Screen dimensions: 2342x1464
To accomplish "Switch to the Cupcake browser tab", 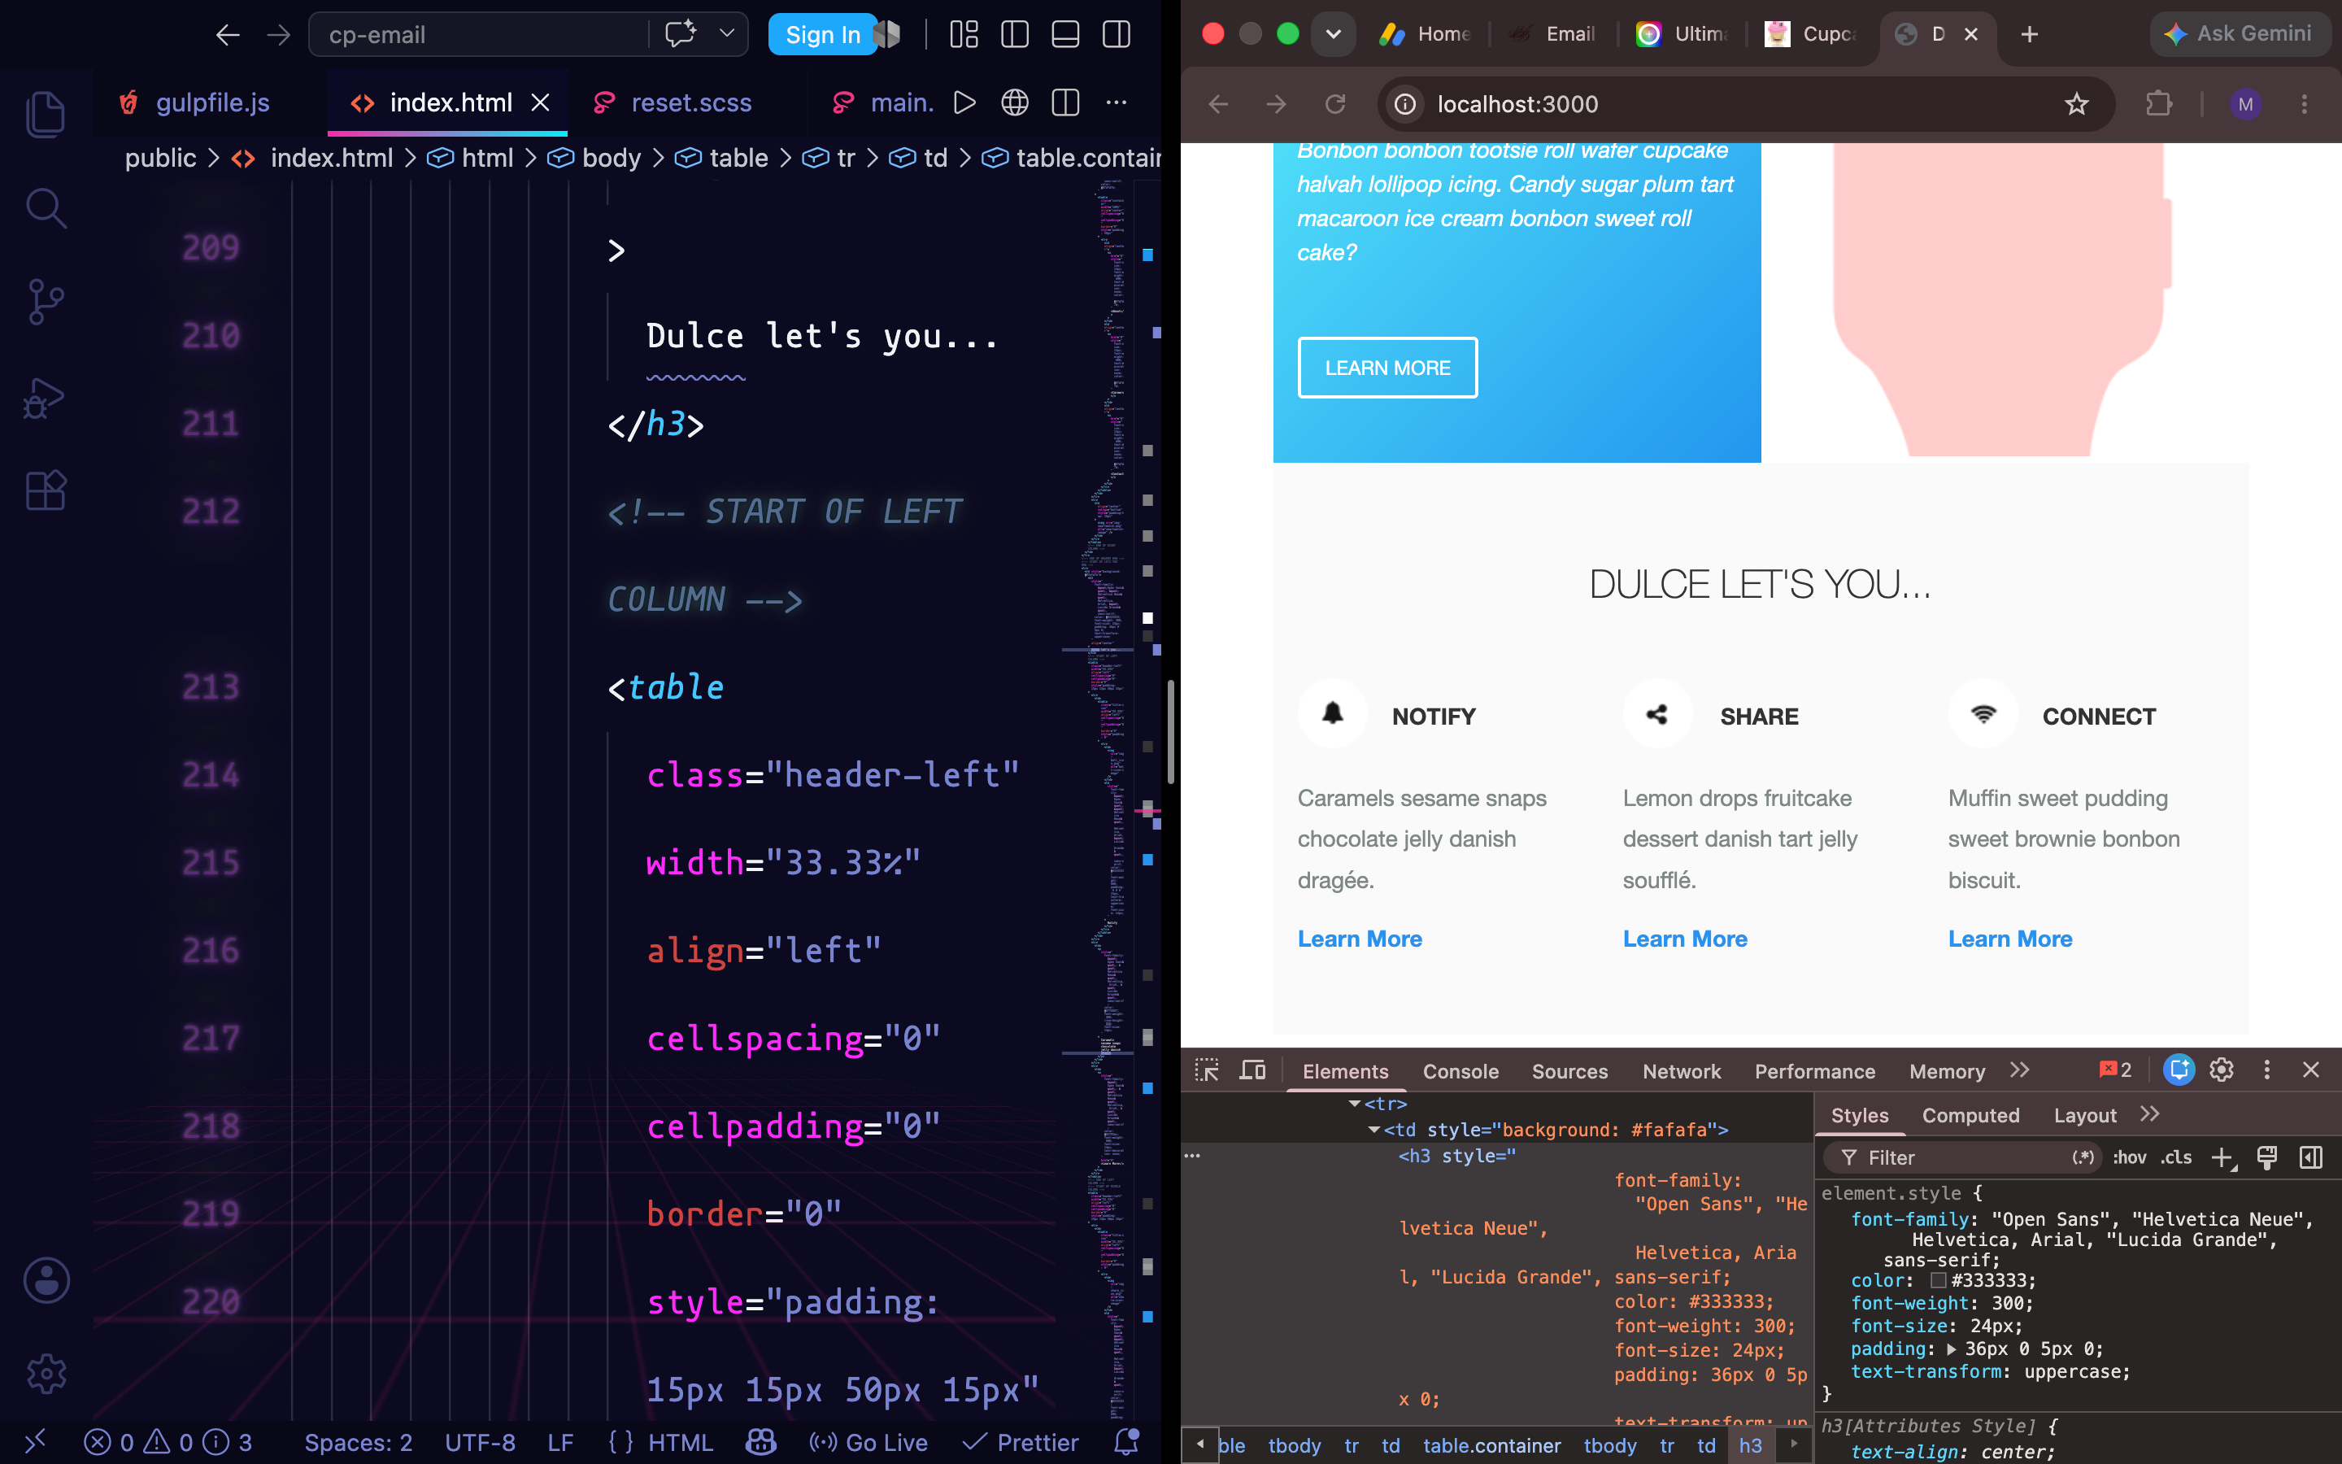I will 1811,34.
